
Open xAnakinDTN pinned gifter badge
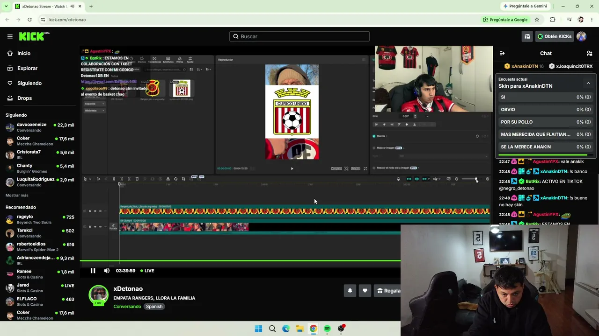(524, 66)
